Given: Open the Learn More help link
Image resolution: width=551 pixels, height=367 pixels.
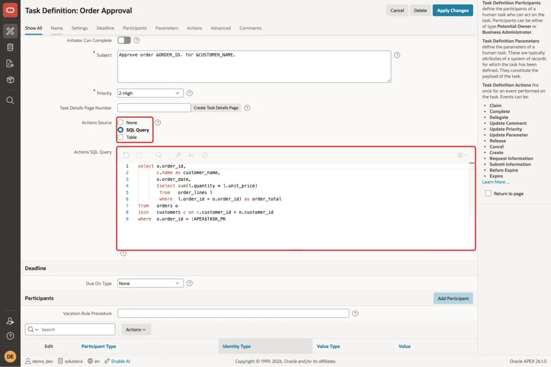Looking at the screenshot, I should coord(496,182).
